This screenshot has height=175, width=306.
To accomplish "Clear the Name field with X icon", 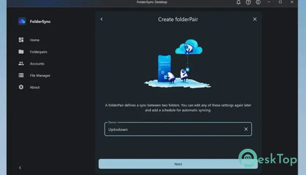I will (246, 129).
